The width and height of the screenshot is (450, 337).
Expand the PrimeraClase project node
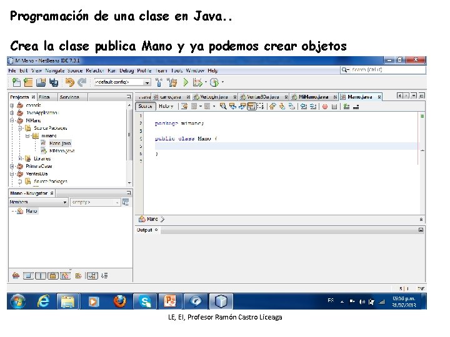click(x=12, y=166)
